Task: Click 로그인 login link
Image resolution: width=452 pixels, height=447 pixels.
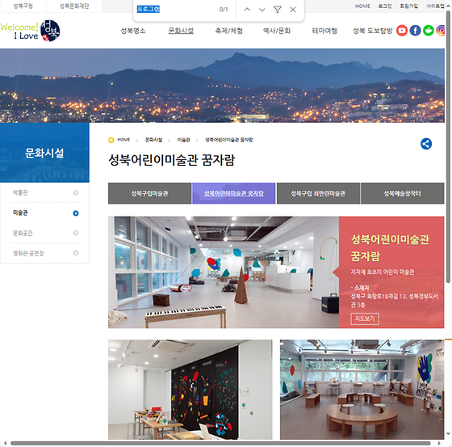Action: click(x=385, y=6)
